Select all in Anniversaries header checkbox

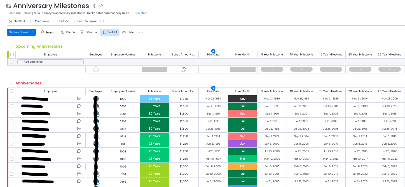(12, 91)
